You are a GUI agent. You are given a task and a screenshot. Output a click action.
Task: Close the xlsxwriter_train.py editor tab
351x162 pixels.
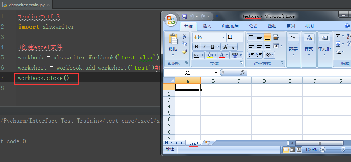tap(49, 5)
